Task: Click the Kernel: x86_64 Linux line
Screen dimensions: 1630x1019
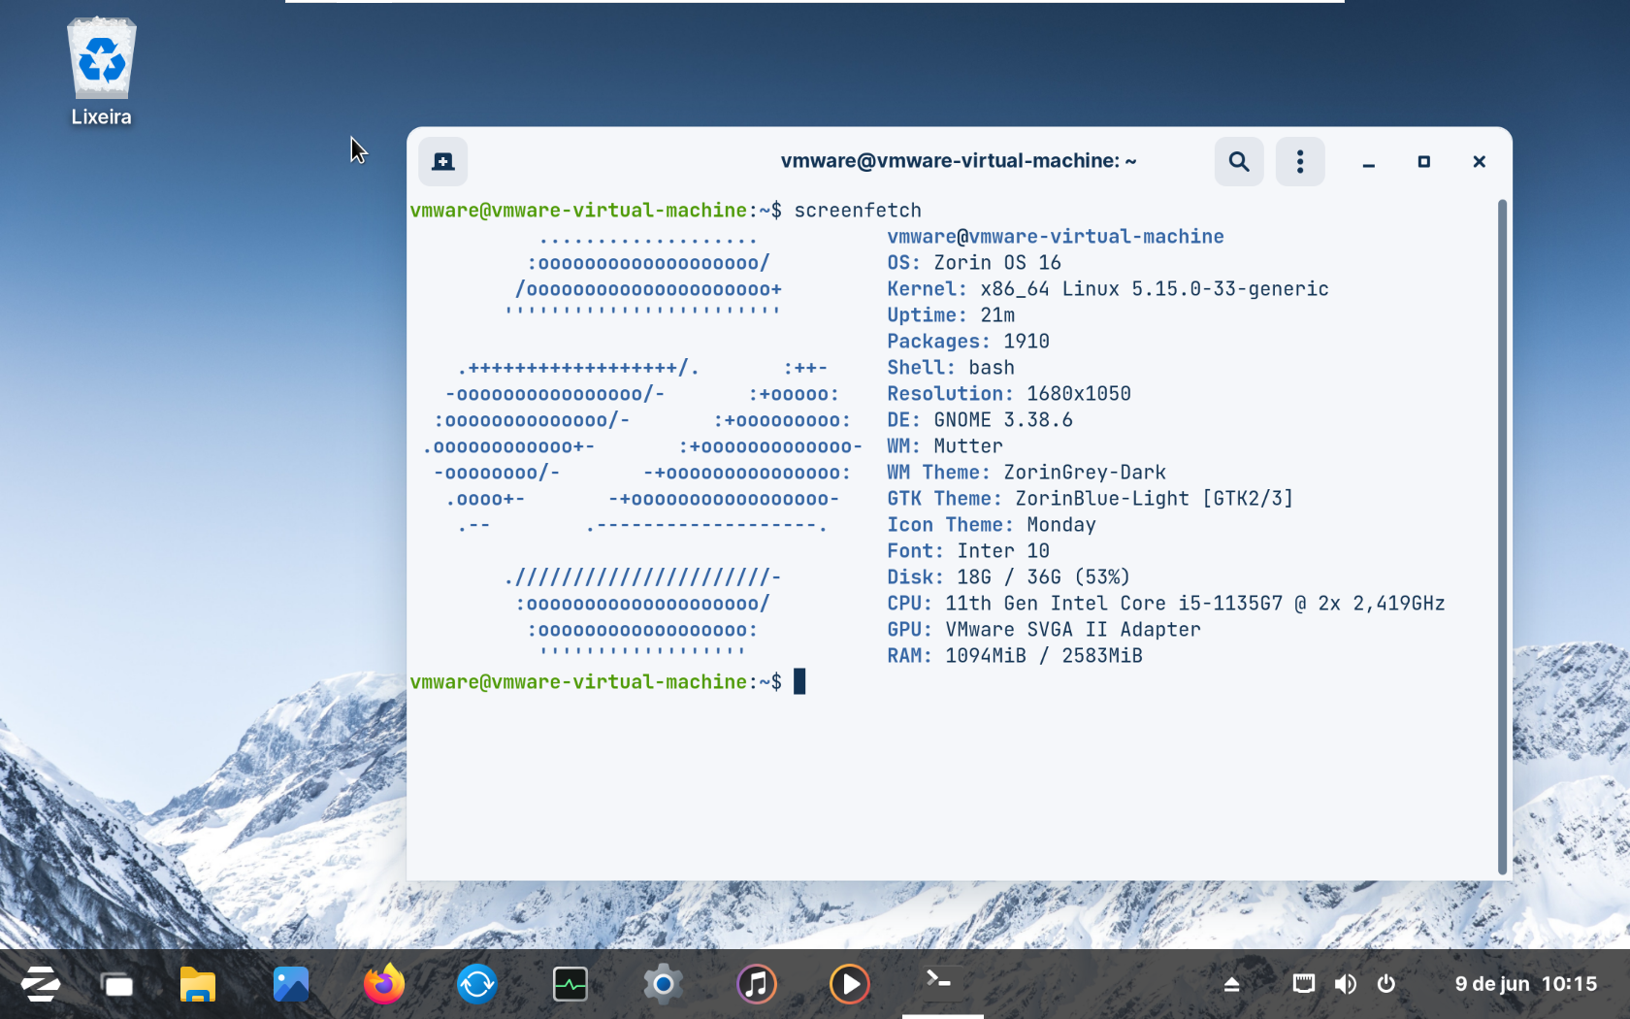Action: [x=1108, y=289]
